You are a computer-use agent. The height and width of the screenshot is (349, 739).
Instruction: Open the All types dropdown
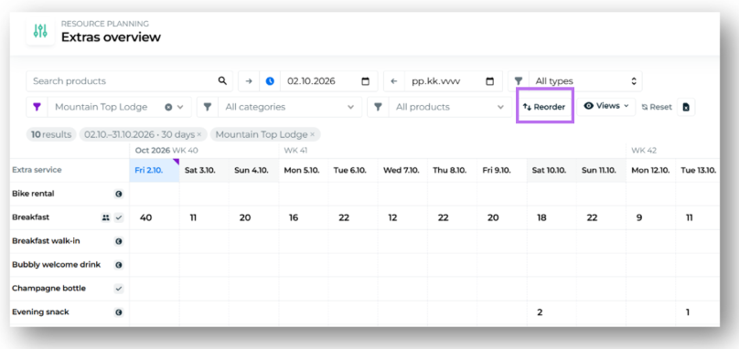pyautogui.click(x=585, y=81)
